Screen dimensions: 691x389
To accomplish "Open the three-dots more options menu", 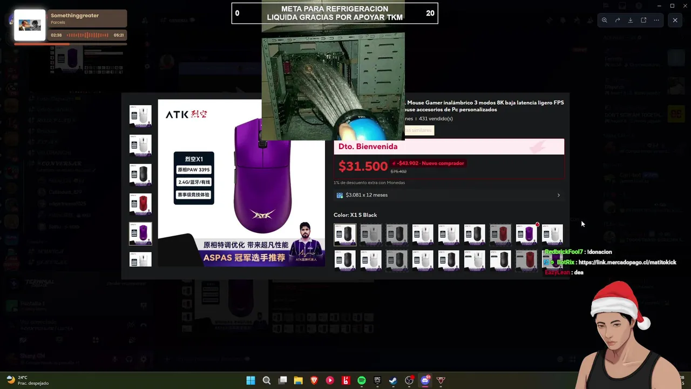I will [x=656, y=20].
